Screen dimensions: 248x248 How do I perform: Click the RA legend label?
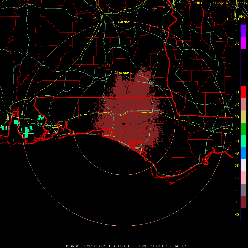237,141
